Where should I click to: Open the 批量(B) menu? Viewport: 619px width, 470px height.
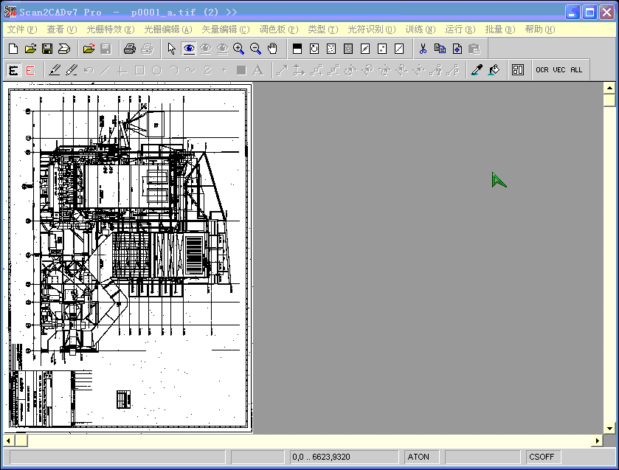click(x=500, y=30)
